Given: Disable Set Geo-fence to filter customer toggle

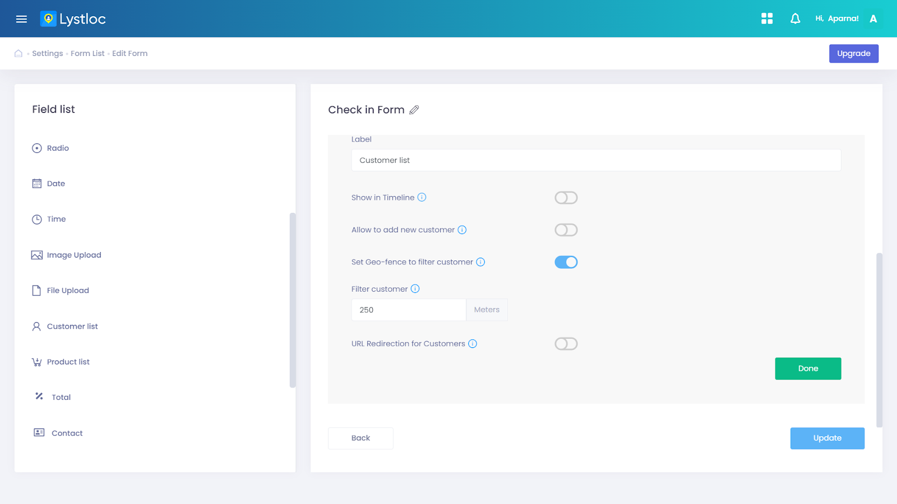Looking at the screenshot, I should pos(566,262).
